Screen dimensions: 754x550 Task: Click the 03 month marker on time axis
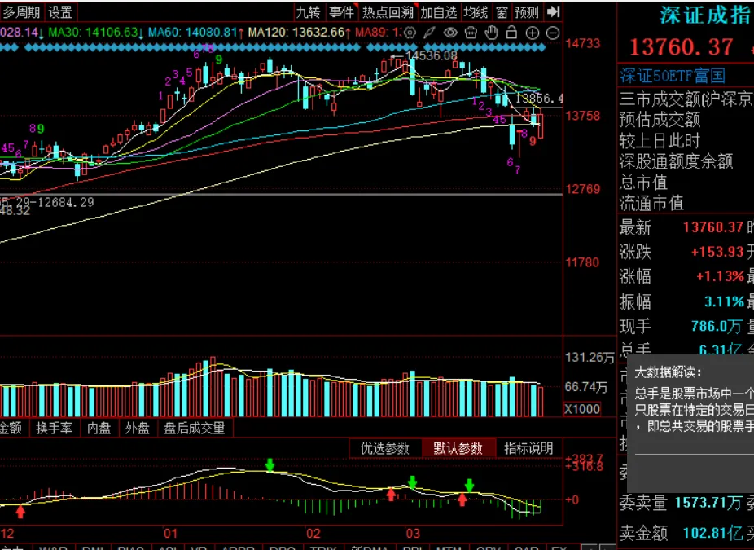coord(413,534)
